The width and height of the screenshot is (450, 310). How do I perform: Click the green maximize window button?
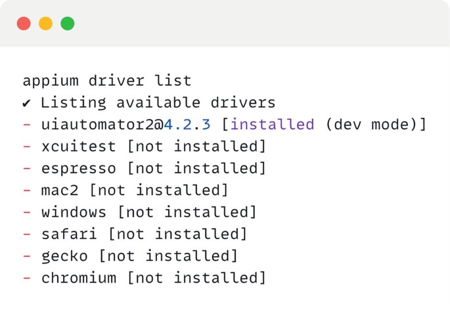click(67, 24)
